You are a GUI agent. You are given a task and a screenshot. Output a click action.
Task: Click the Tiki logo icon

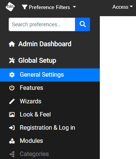[x=10, y=7]
